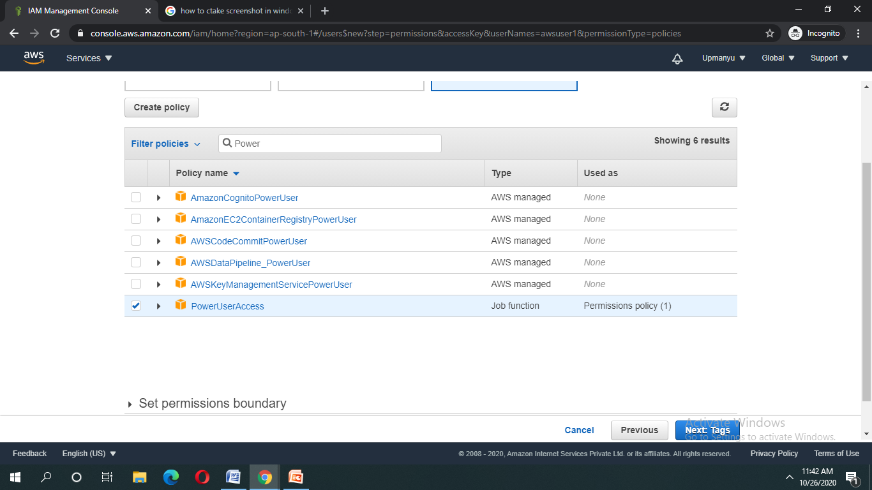Image resolution: width=872 pixels, height=490 pixels.
Task: Open the PowerUserAccess policy link
Action: pos(227,306)
